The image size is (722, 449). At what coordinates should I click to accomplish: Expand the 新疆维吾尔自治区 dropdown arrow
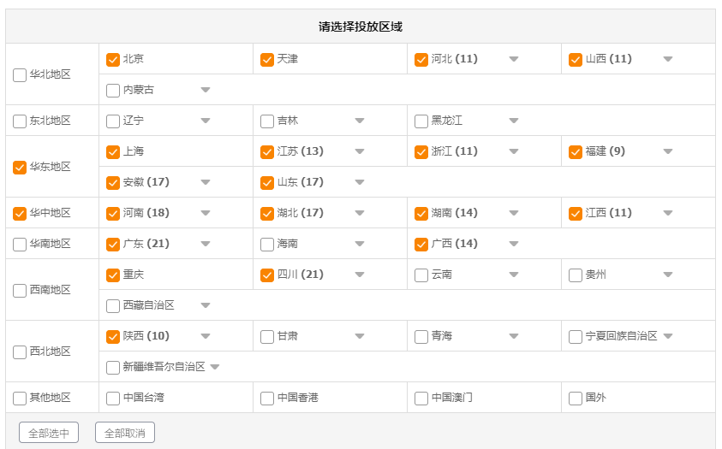(215, 367)
